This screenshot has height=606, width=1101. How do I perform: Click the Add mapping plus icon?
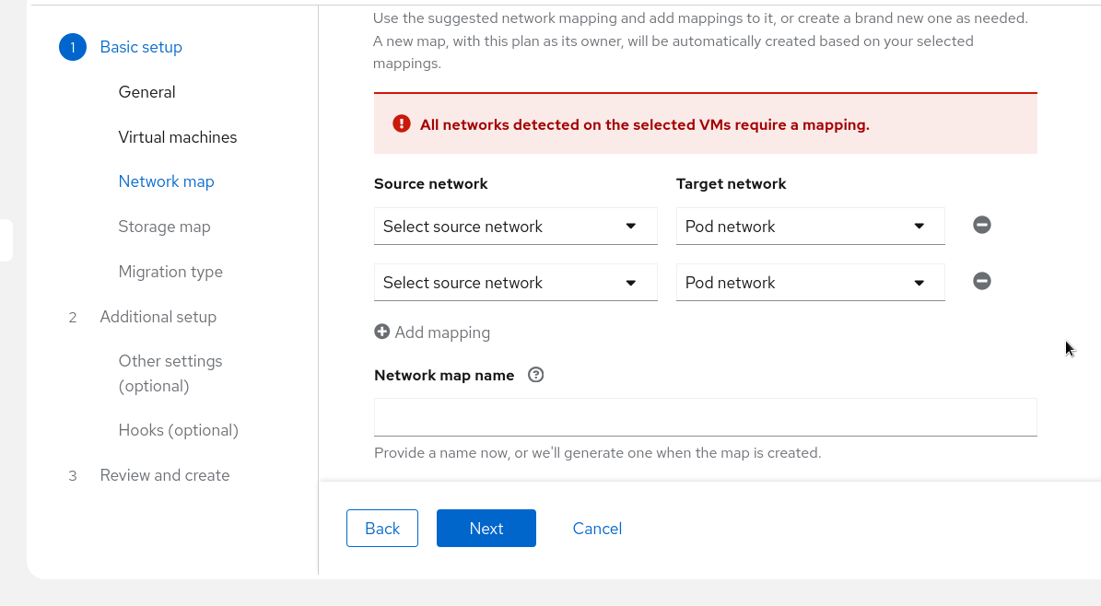click(x=382, y=332)
